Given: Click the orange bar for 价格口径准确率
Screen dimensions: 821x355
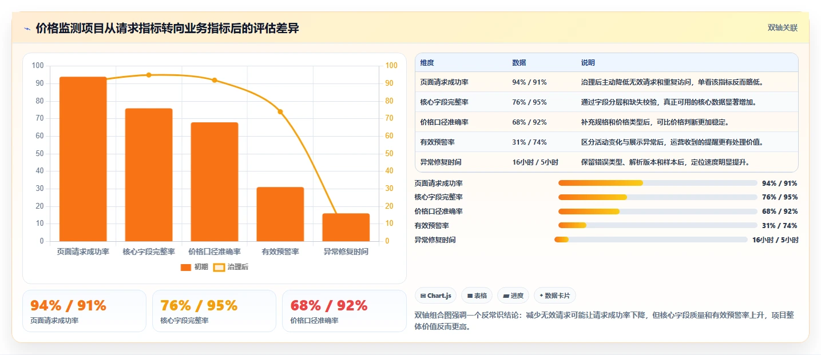Looking at the screenshot, I should pyautogui.click(x=215, y=182).
